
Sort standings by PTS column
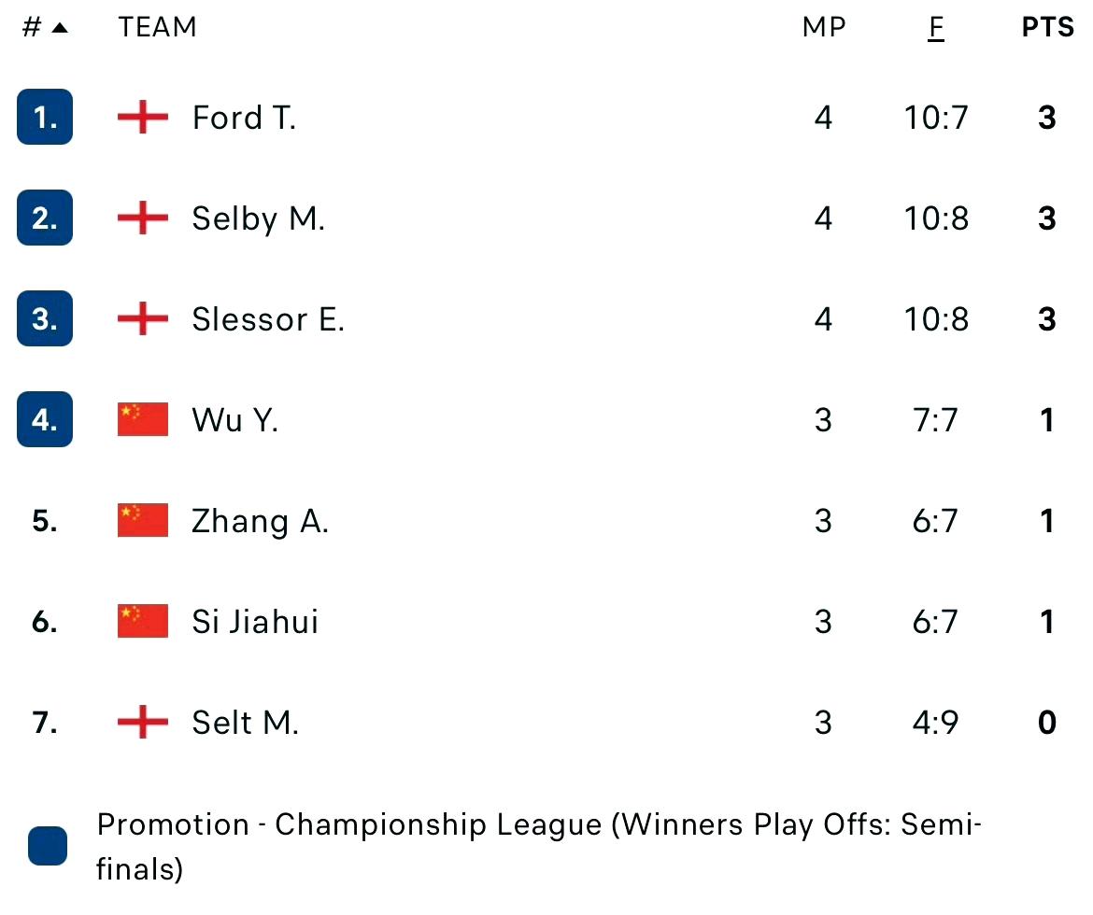click(x=1047, y=28)
